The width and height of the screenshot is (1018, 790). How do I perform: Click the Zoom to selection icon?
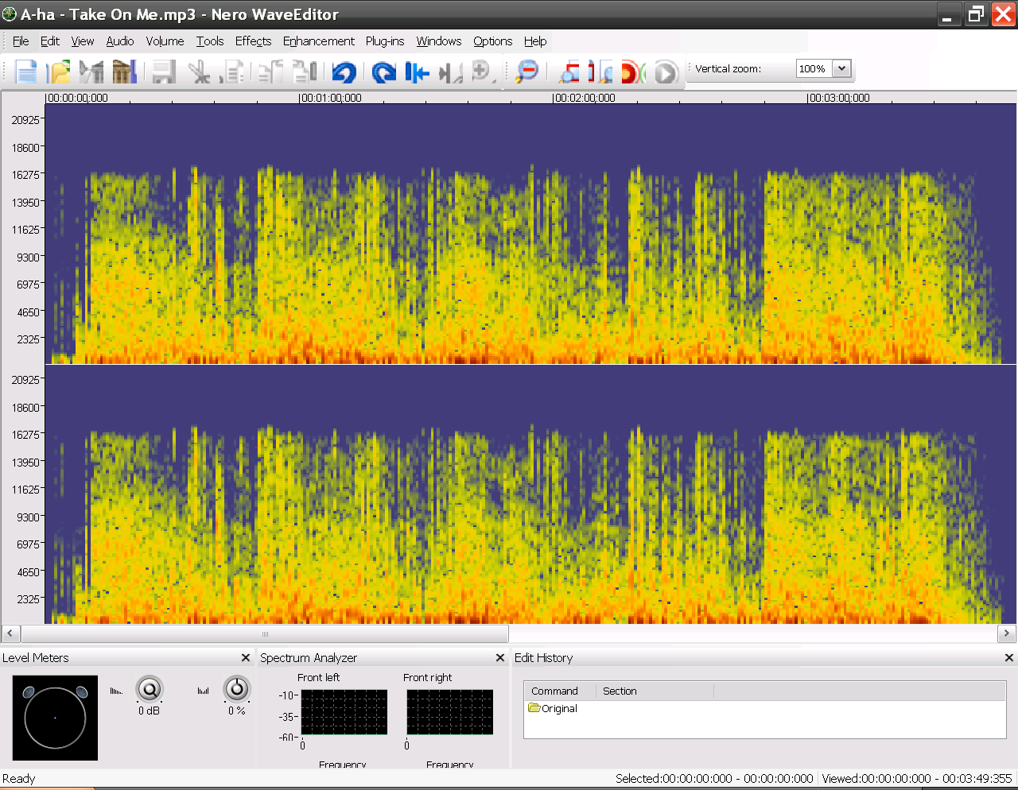(x=569, y=72)
